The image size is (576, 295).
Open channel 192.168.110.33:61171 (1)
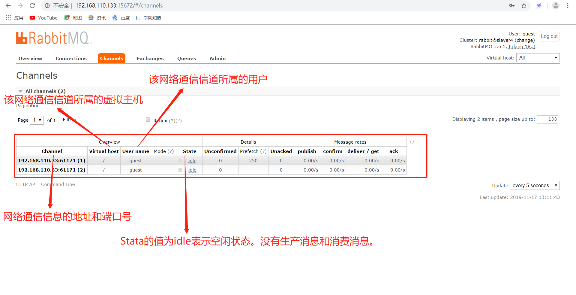[52, 160]
